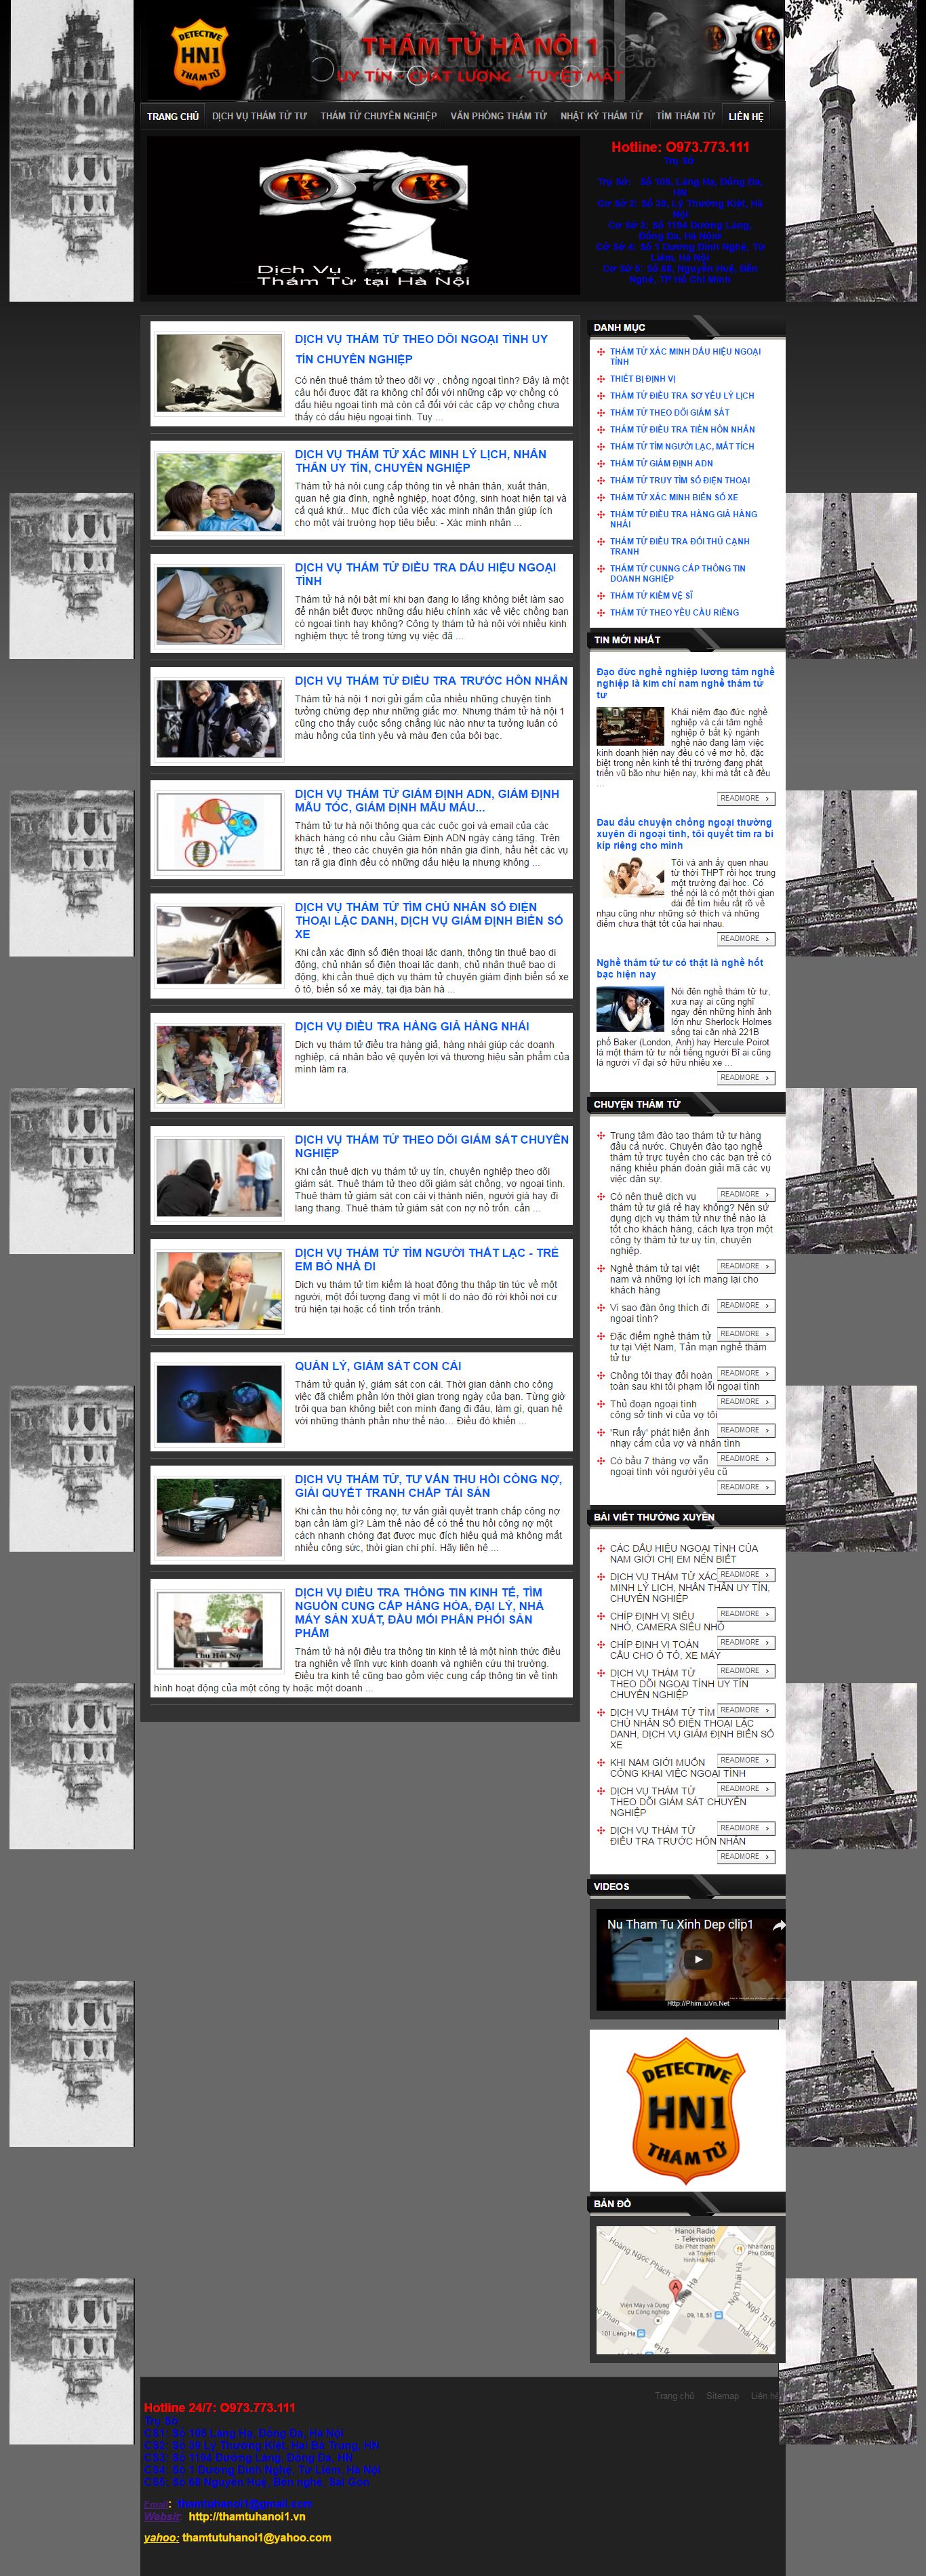The image size is (926, 2576).
Task: Open the Trang chủ menu tab
Action: point(172,117)
